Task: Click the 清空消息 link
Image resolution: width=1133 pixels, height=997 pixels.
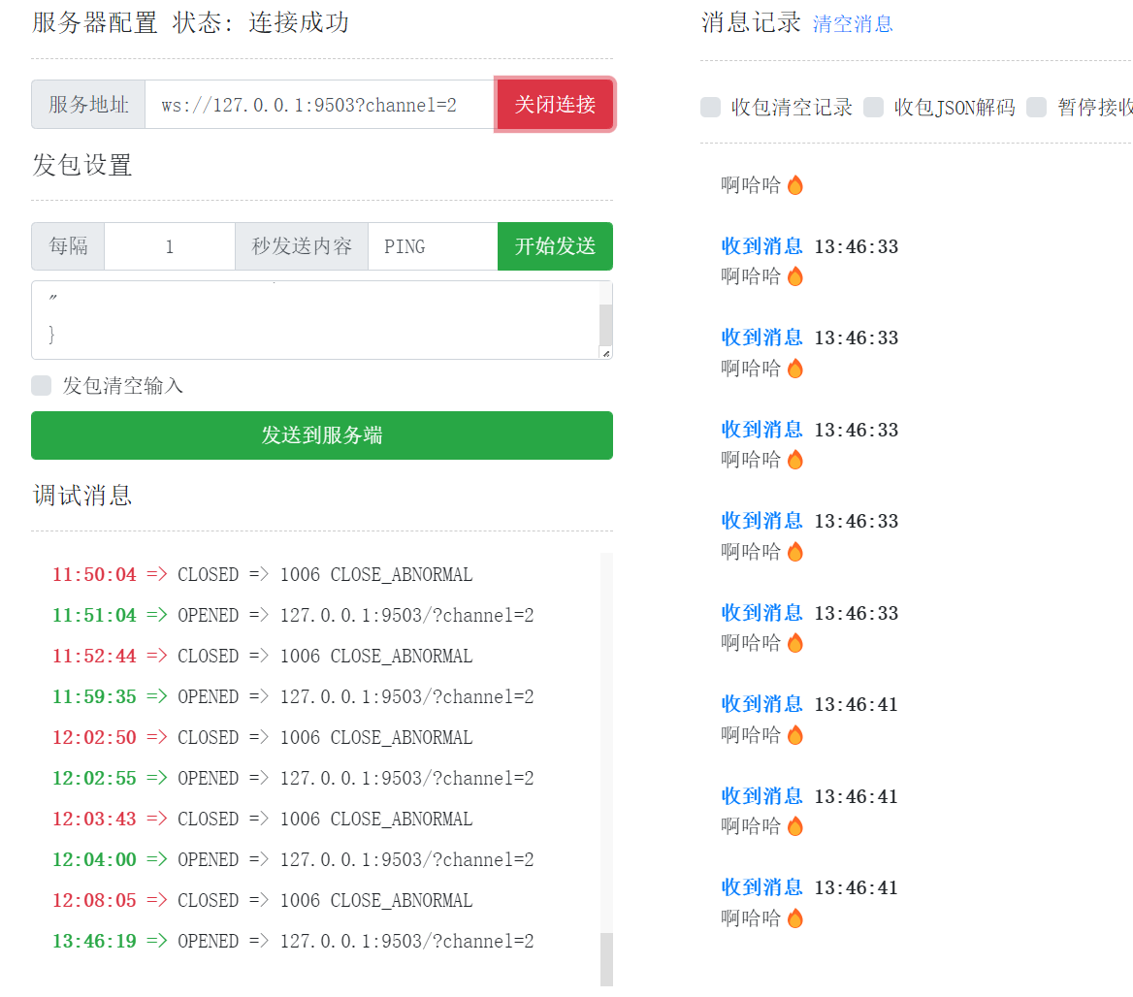Action: click(853, 24)
